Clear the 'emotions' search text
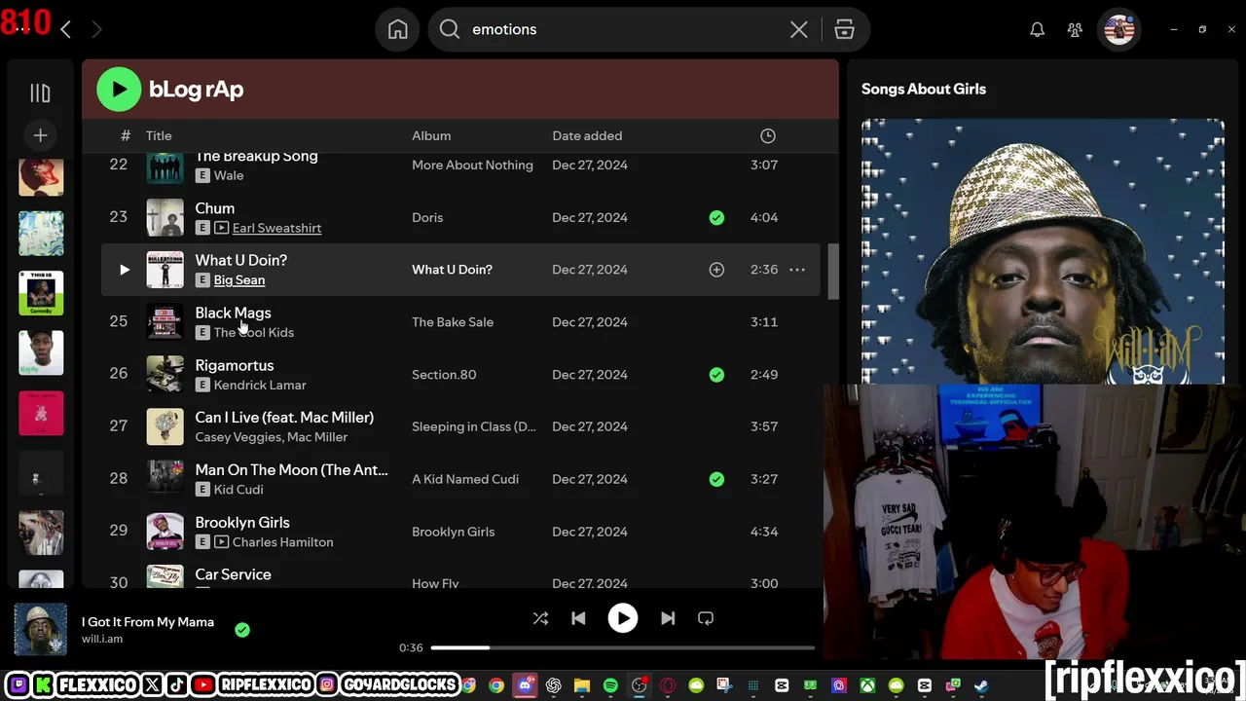 pos(799,29)
